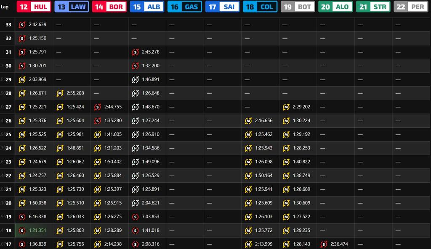The image size is (431, 249).
Task: Click medium tyre icon beside 1:41.805
Action: click(98, 134)
